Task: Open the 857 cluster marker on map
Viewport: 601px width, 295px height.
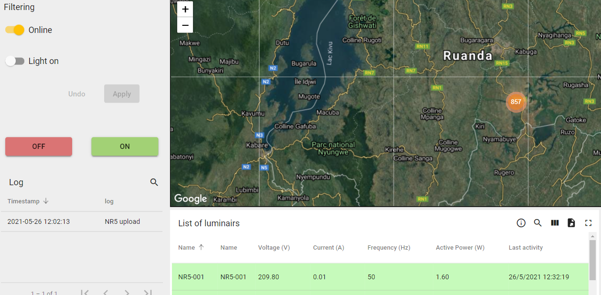Action: 515,102
